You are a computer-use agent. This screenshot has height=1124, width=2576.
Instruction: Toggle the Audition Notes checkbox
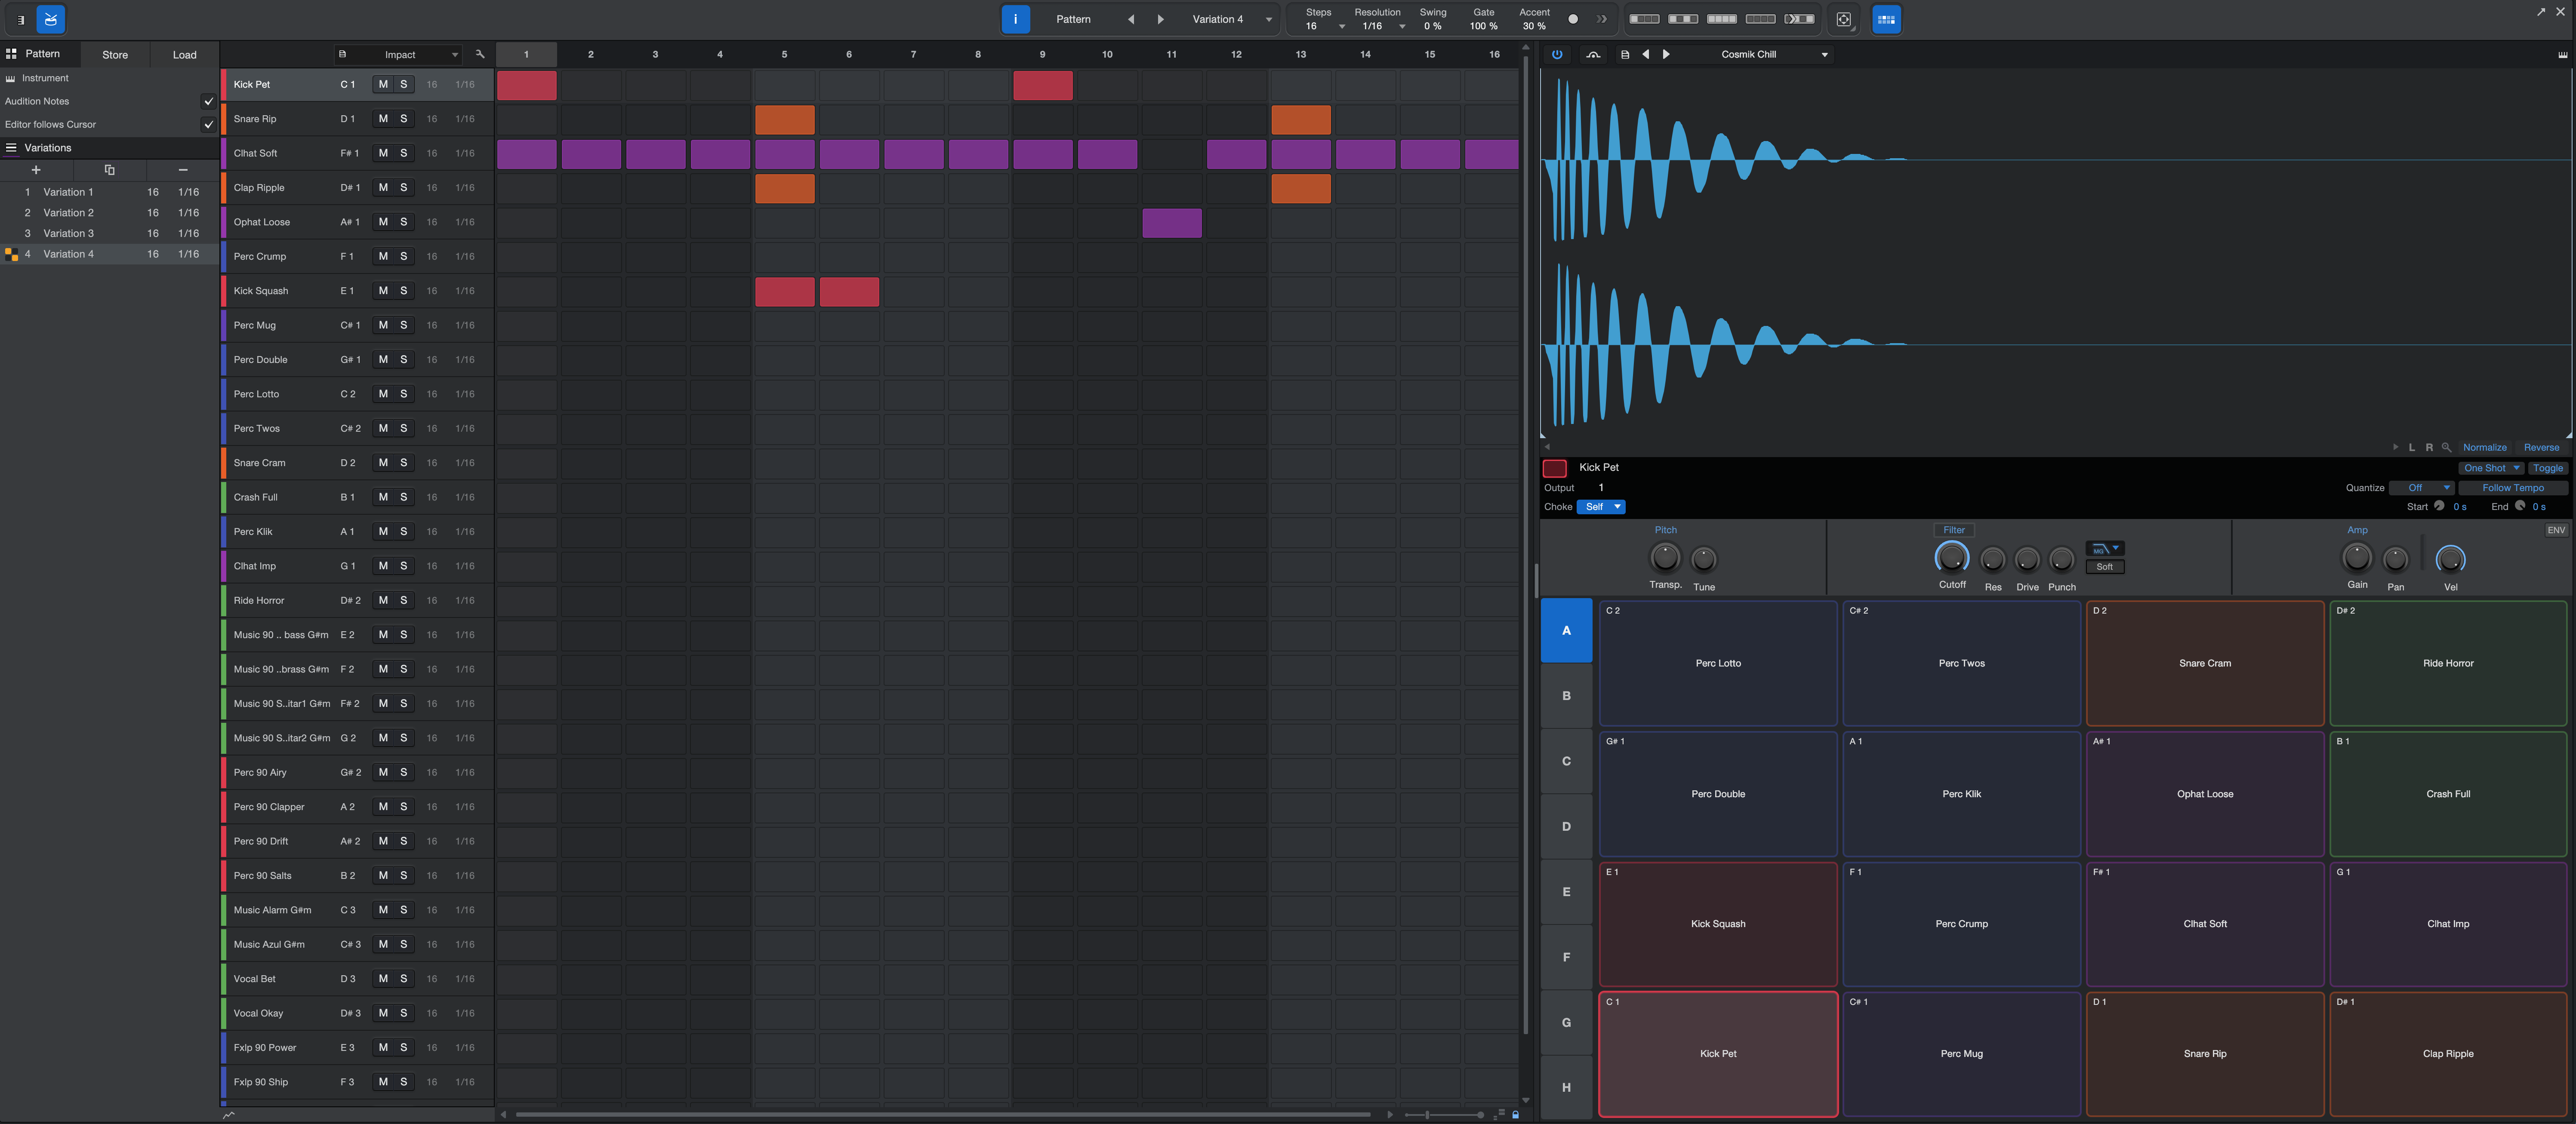(208, 101)
